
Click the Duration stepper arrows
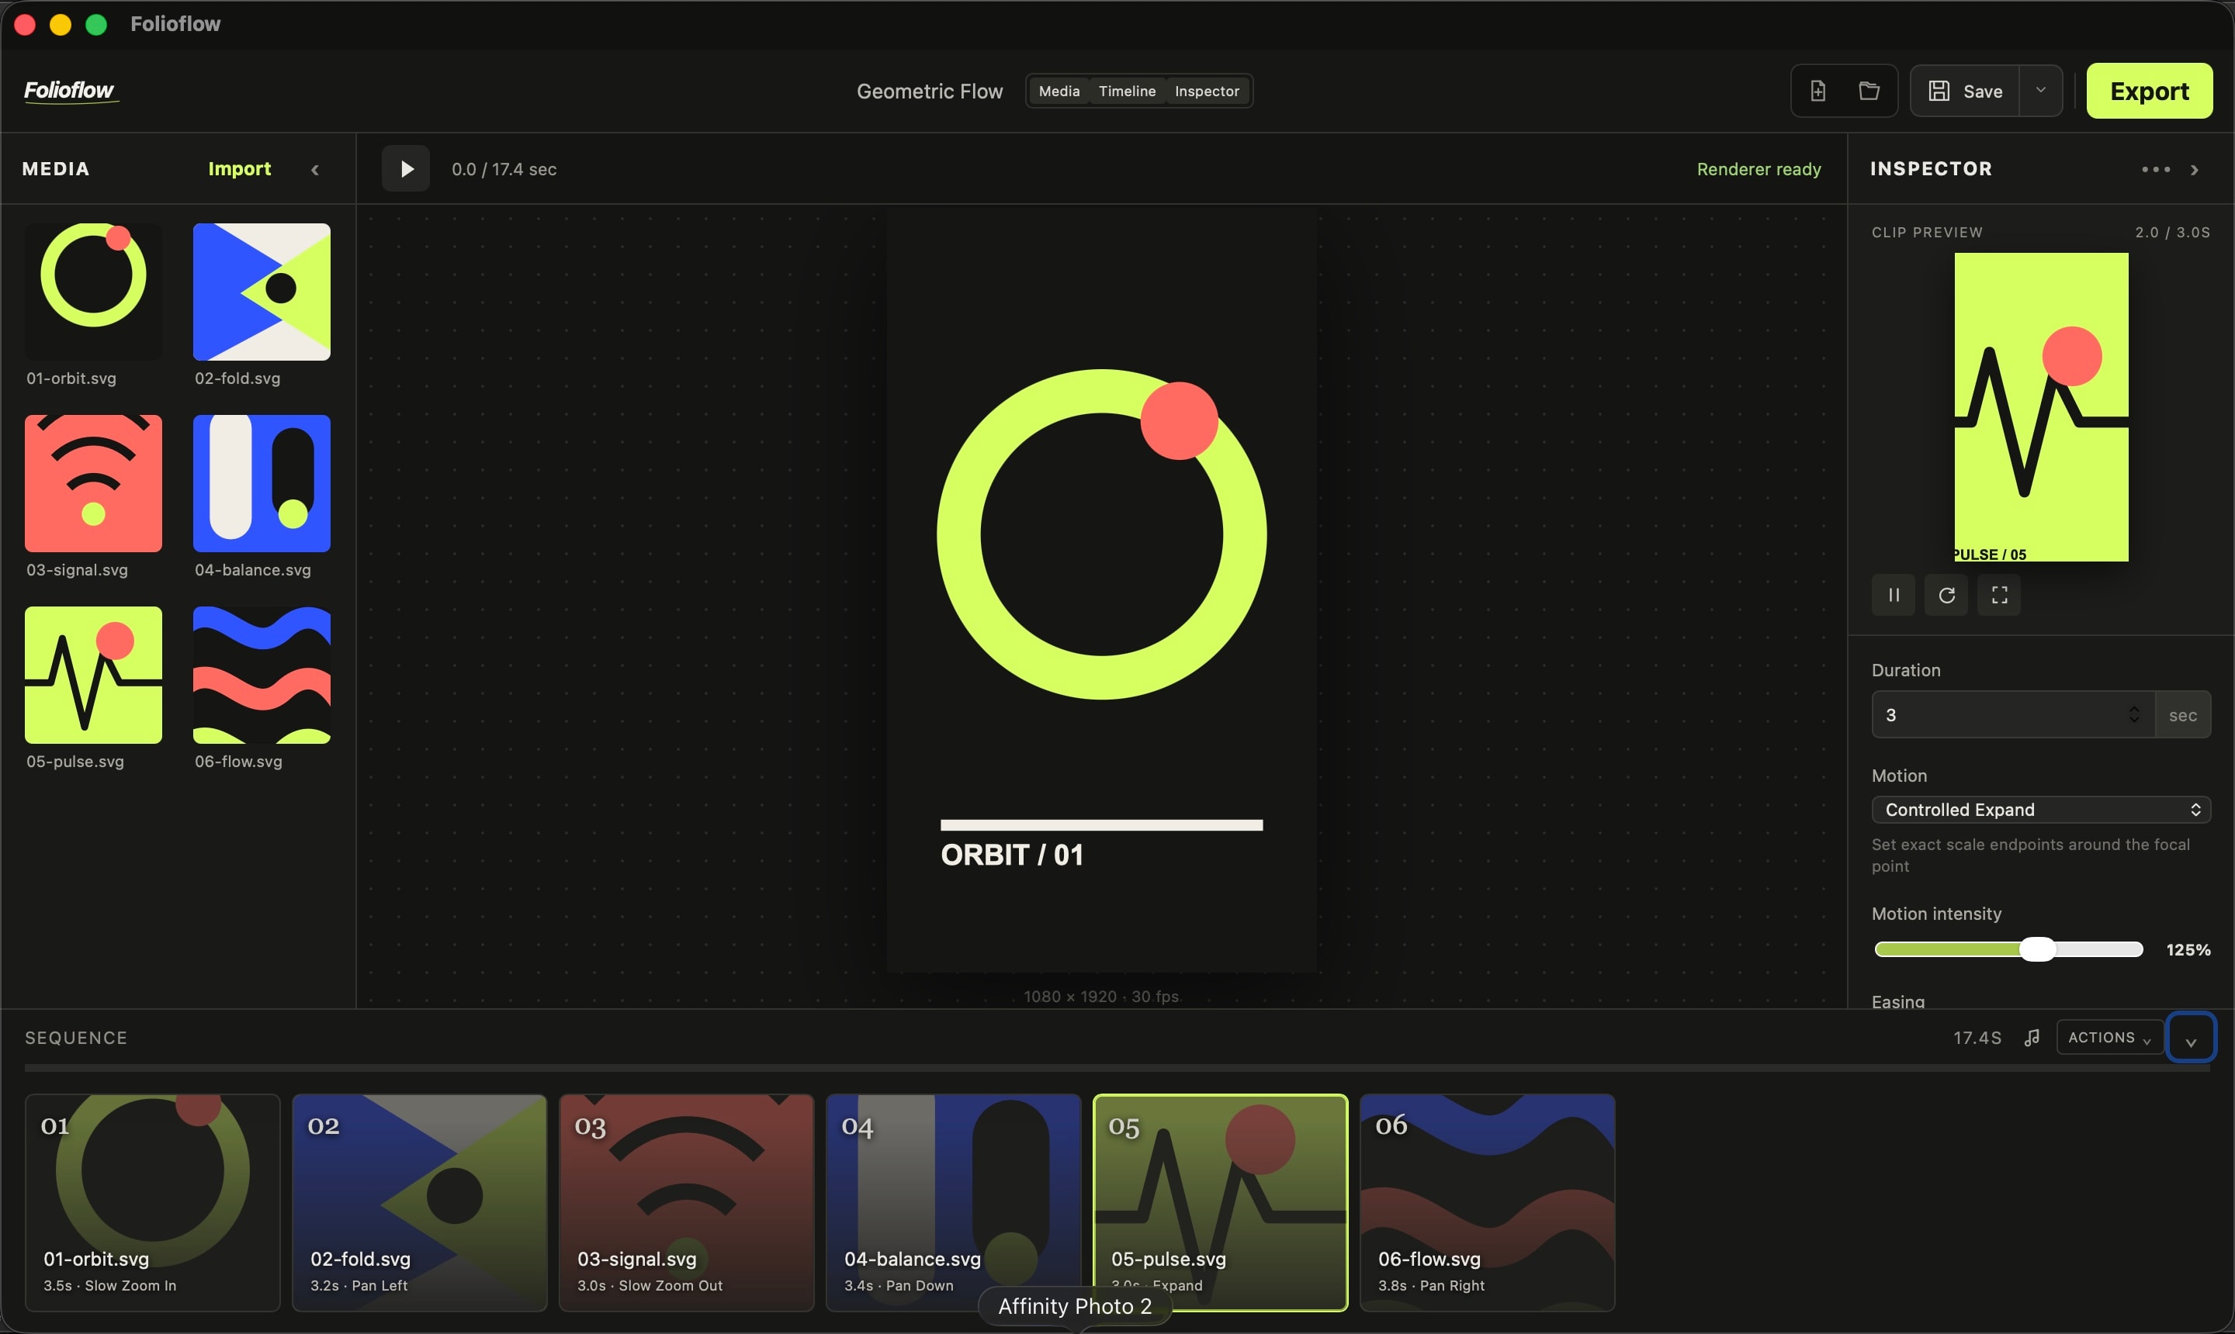pos(2133,714)
